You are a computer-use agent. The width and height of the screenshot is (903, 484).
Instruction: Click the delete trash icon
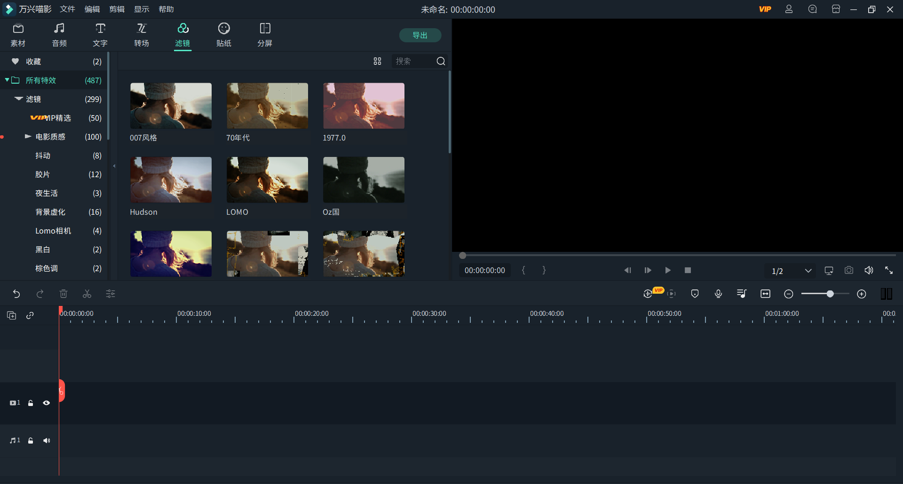coord(63,294)
